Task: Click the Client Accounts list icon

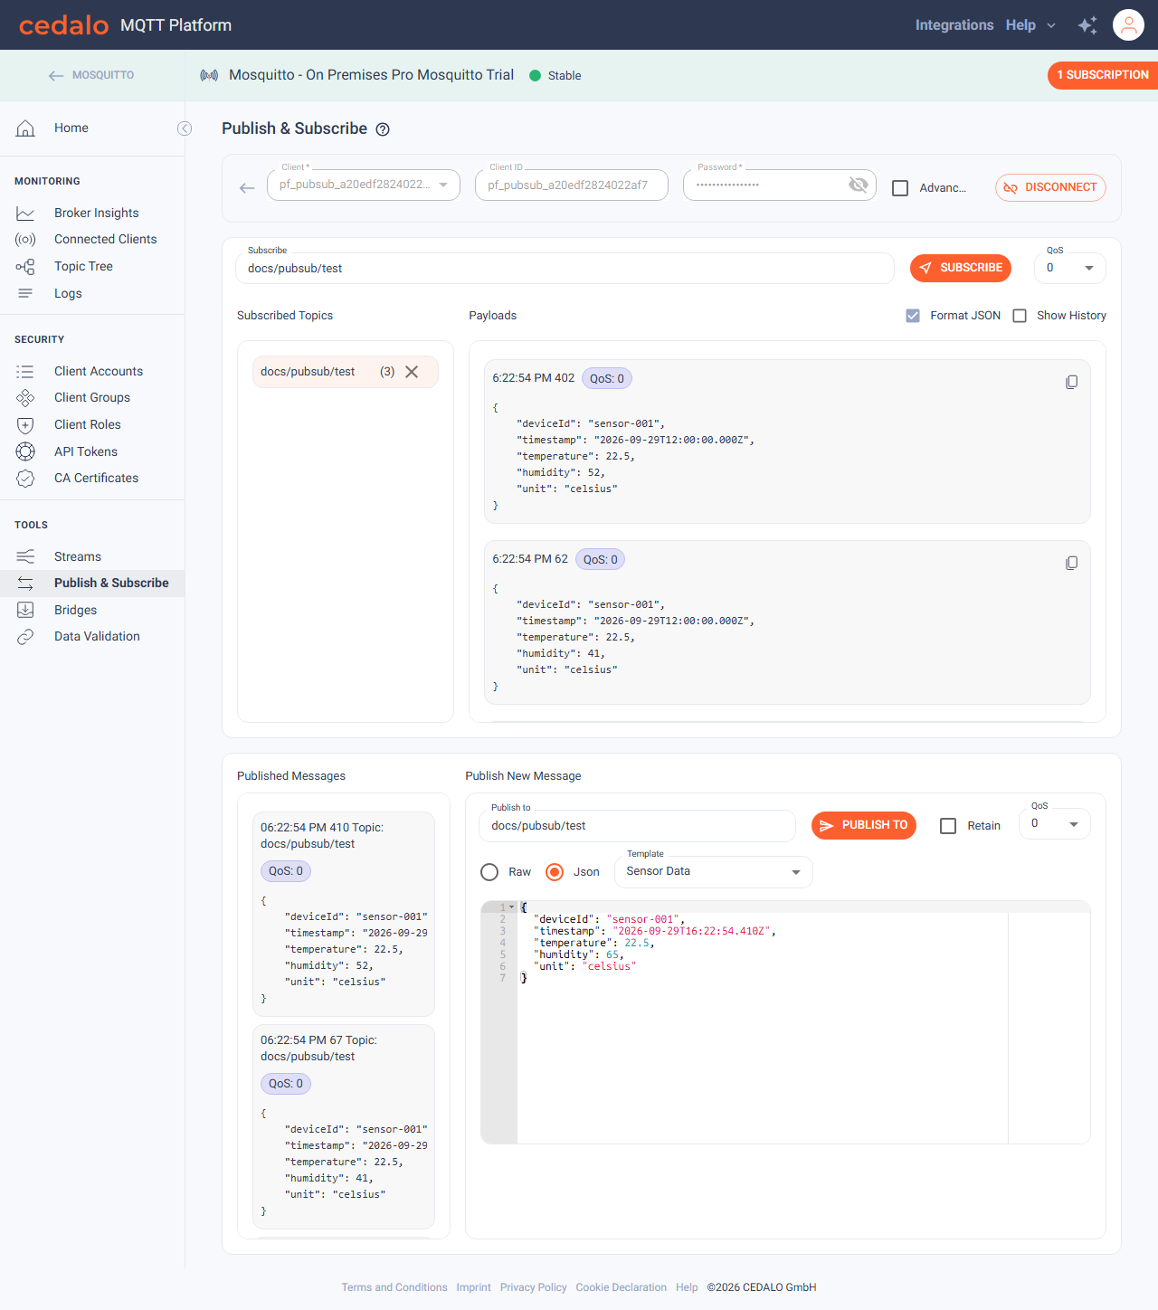Action: (x=25, y=372)
